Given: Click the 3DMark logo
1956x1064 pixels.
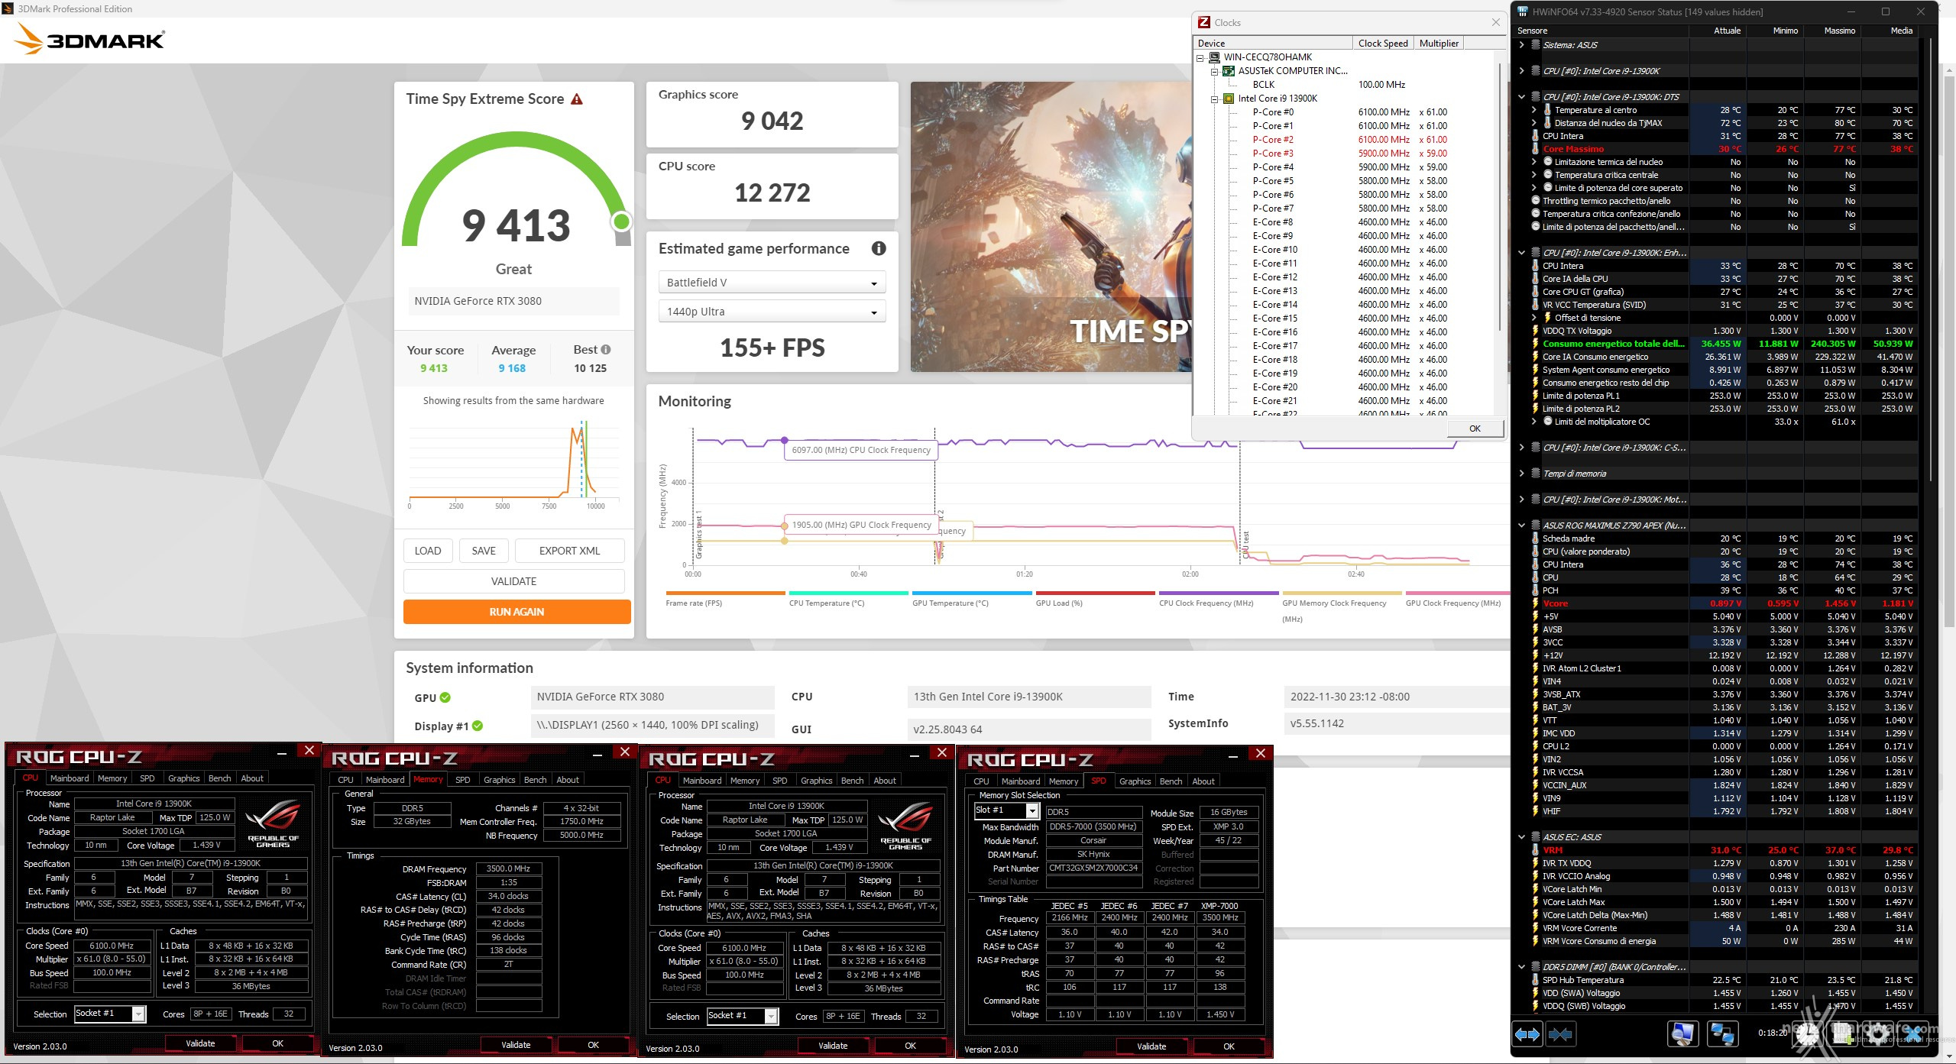Looking at the screenshot, I should click(x=89, y=39).
